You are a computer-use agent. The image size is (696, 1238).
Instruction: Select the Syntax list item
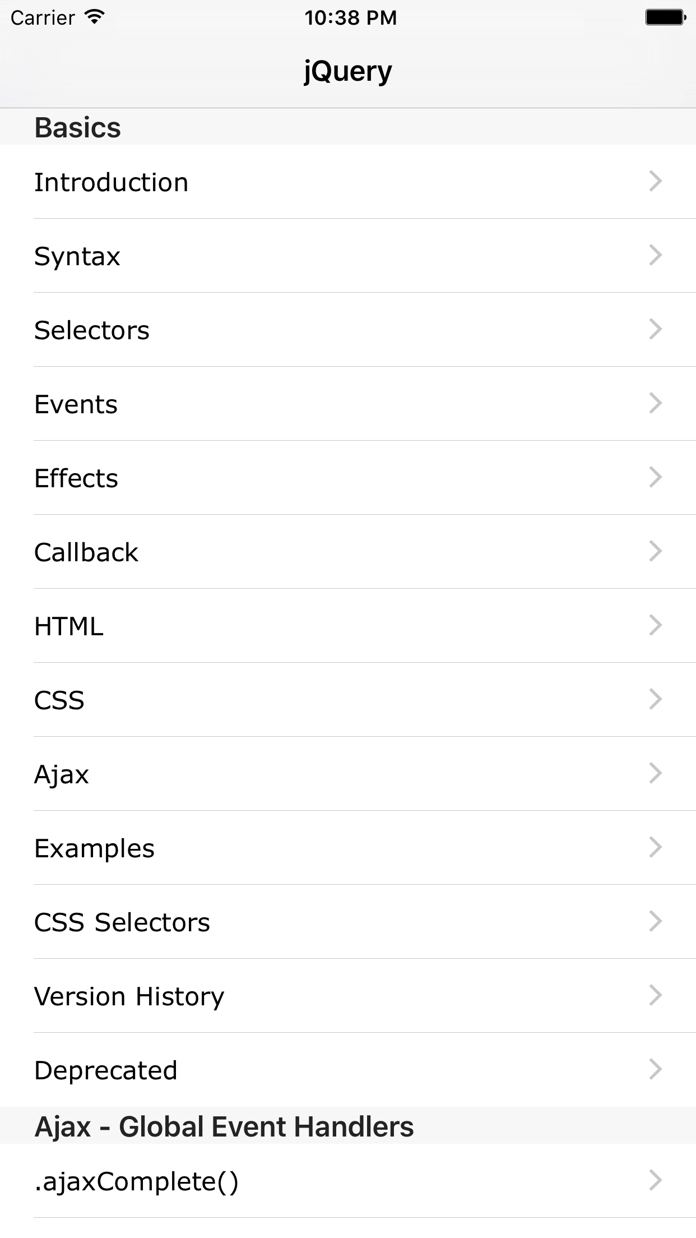coord(224,256)
